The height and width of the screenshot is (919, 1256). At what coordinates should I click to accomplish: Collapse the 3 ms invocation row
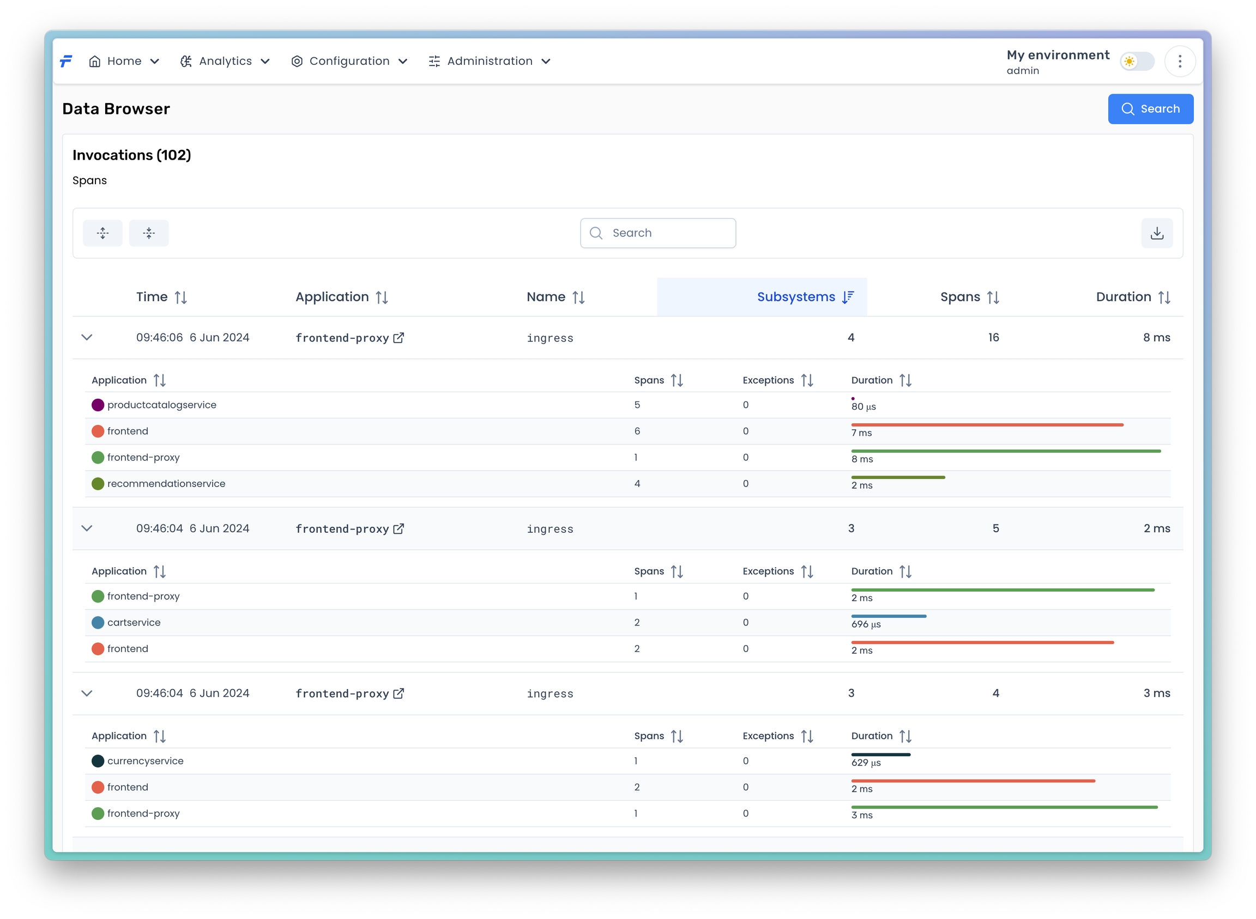[x=87, y=693]
